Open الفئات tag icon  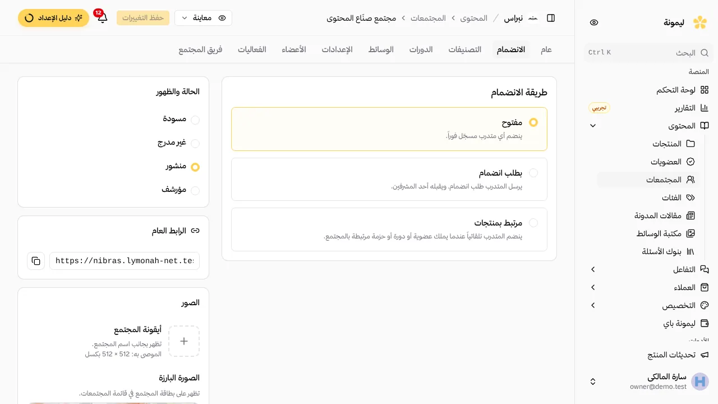click(691, 198)
